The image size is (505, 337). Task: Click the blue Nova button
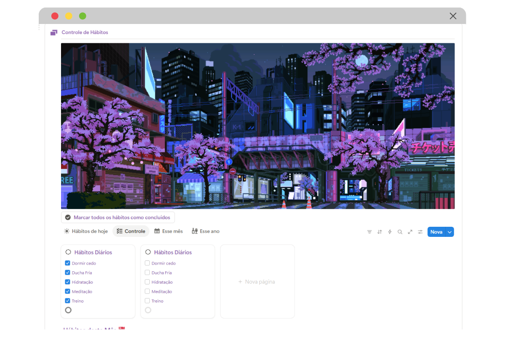pos(436,232)
